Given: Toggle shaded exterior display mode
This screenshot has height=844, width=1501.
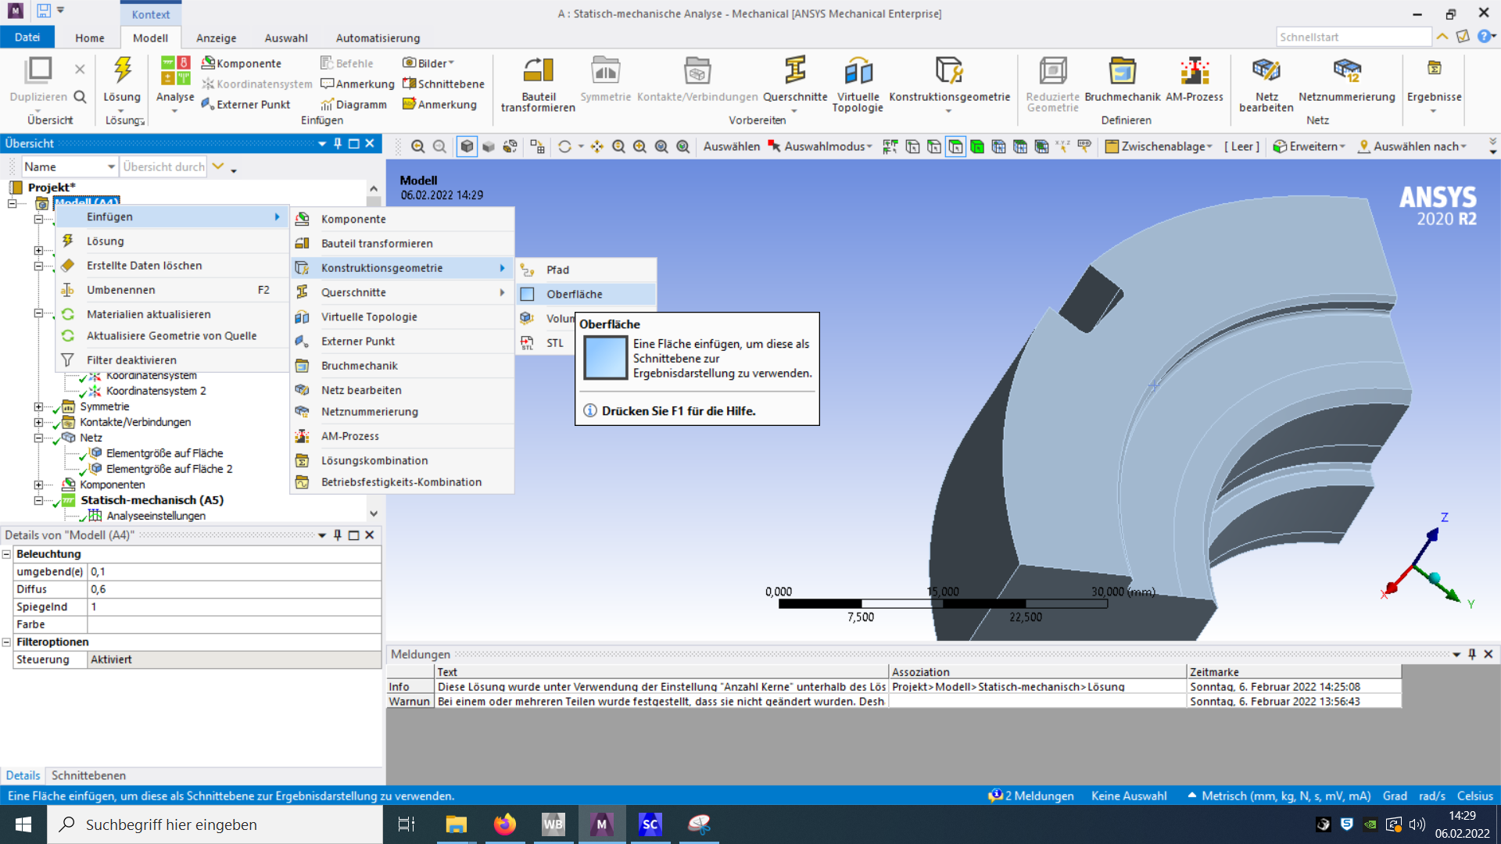Looking at the screenshot, I should (489, 146).
